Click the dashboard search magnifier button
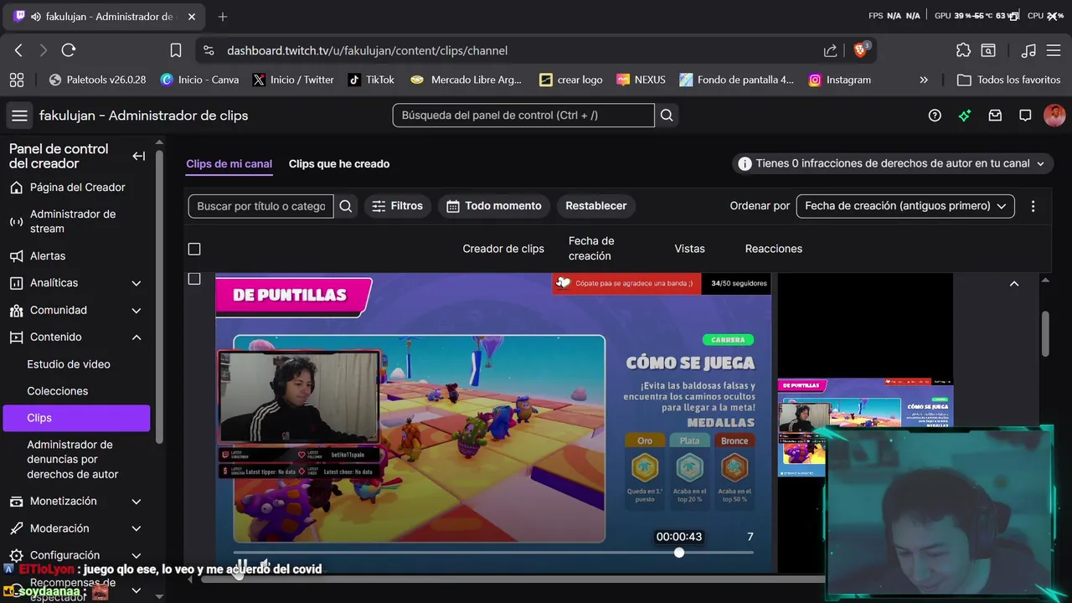Image resolution: width=1072 pixels, height=603 pixels. point(667,116)
